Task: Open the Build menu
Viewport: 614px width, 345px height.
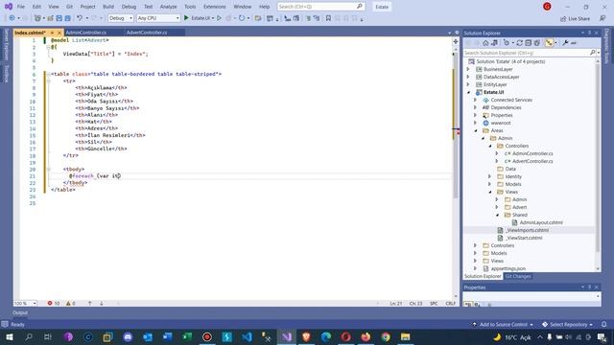Action: point(108,7)
